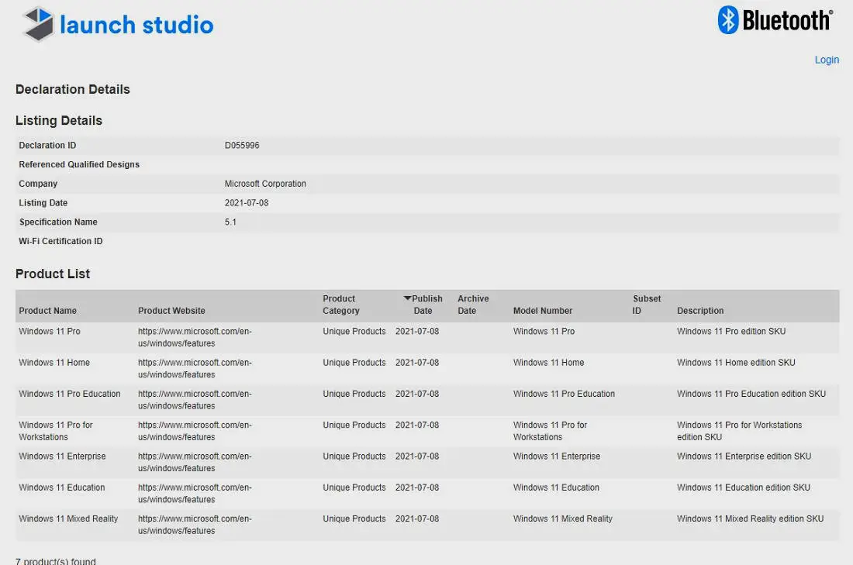The image size is (853, 565).
Task: Select Windows 11 Pro in the Product Name column
Action: [x=50, y=331]
